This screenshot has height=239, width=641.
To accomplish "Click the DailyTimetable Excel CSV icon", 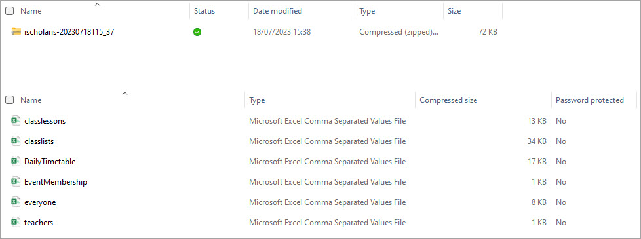I will [16, 161].
